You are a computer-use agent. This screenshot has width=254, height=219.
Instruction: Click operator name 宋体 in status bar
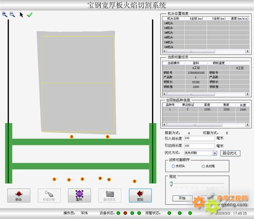pyautogui.click(x=84, y=213)
